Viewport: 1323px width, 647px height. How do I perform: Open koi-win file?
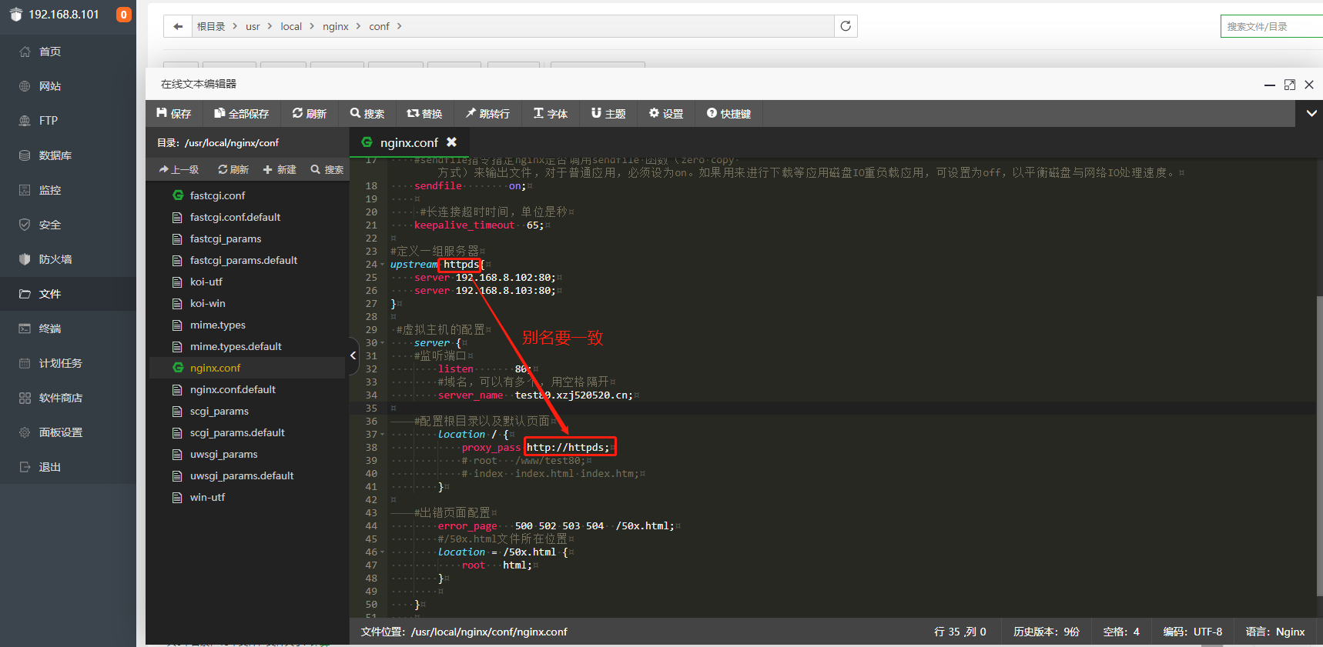click(208, 303)
